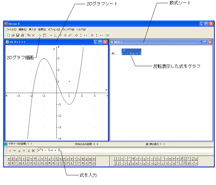Image resolution: width=216 pixels, height=185 pixels.
Task: Click the Copy icon in the toolbar
Action: [29, 35]
